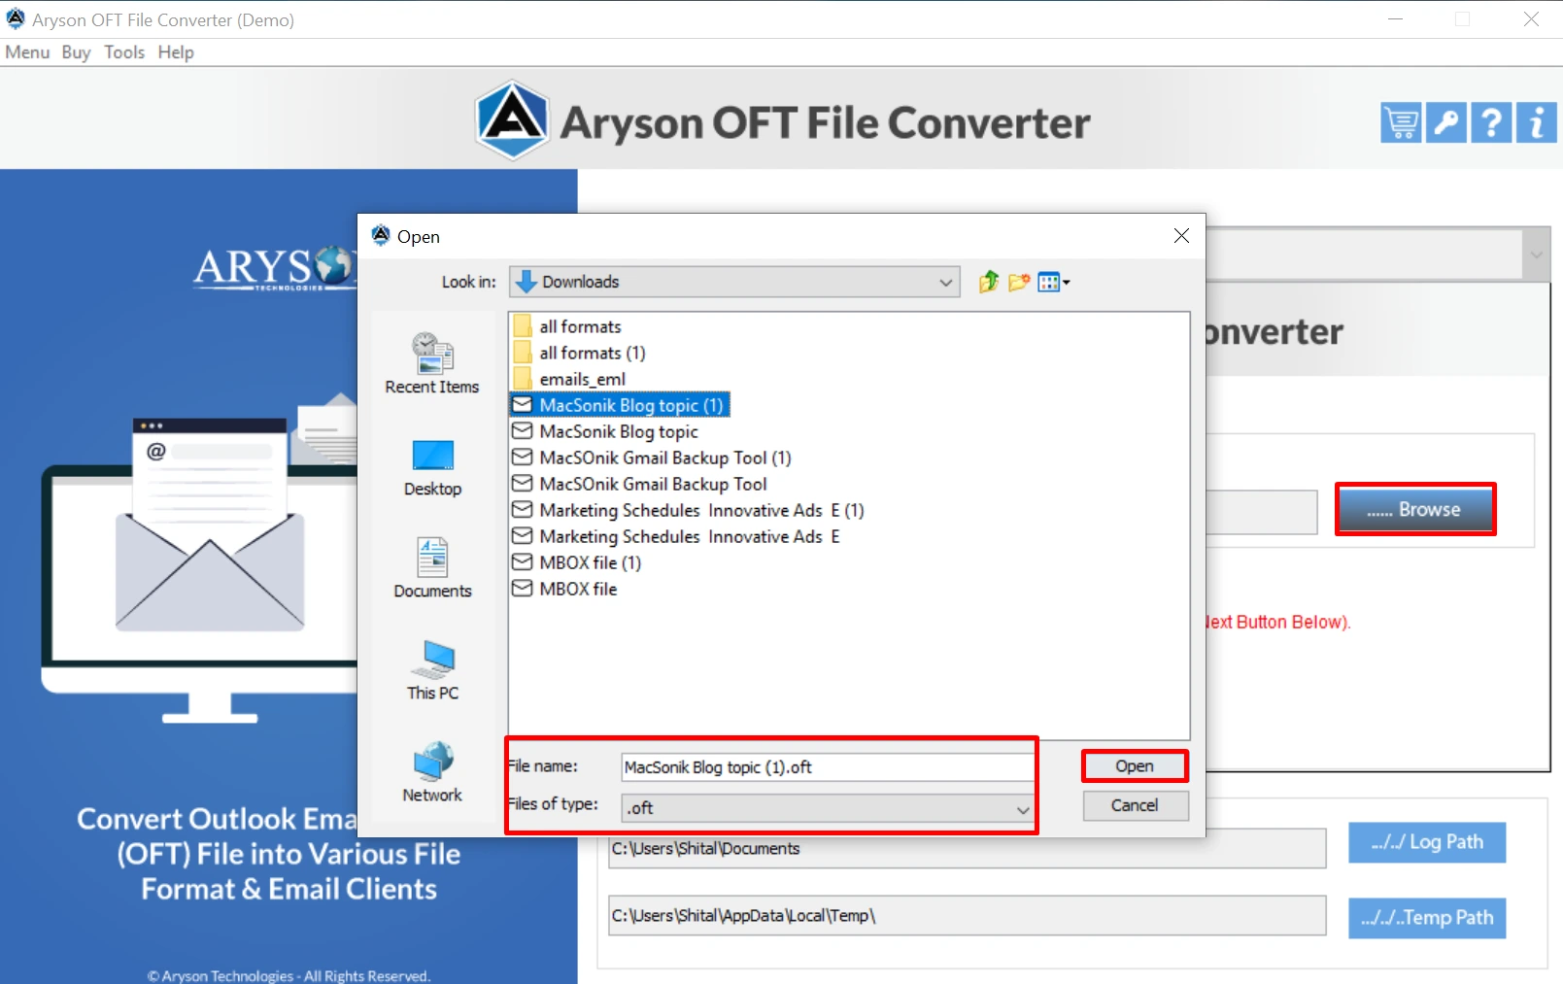Viewport: 1563px width, 984px height.
Task: Open the question mark help icon
Action: 1491,123
